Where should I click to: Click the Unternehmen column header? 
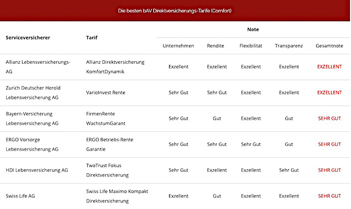coord(178,46)
